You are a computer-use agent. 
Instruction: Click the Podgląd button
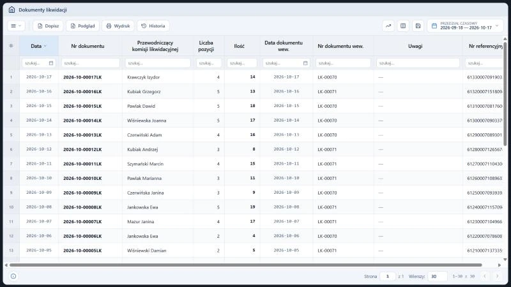(82, 26)
